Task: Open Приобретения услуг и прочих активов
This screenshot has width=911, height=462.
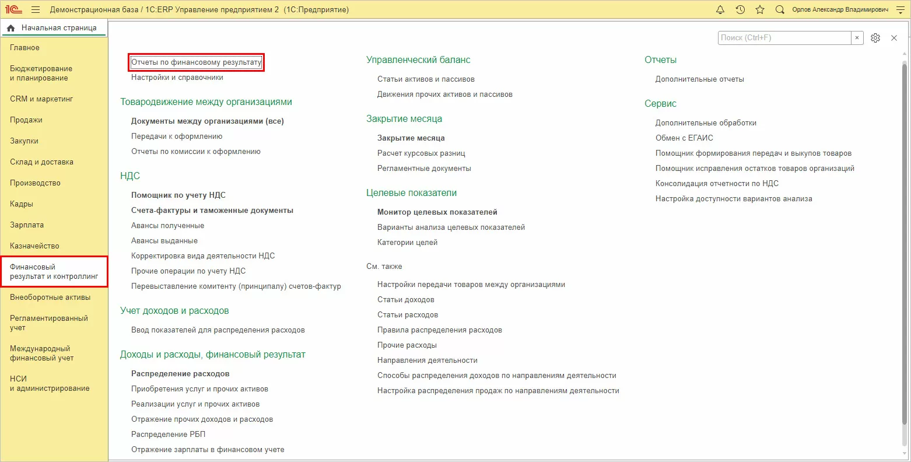Action: pyautogui.click(x=200, y=389)
